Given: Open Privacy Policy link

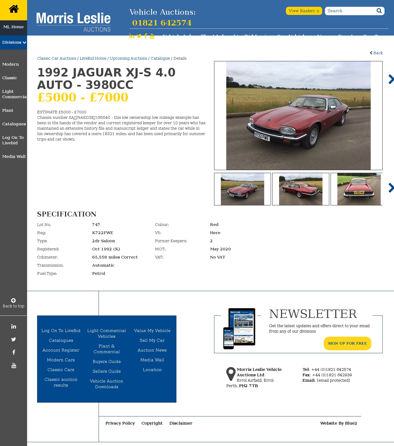Looking at the screenshot, I should (120, 423).
